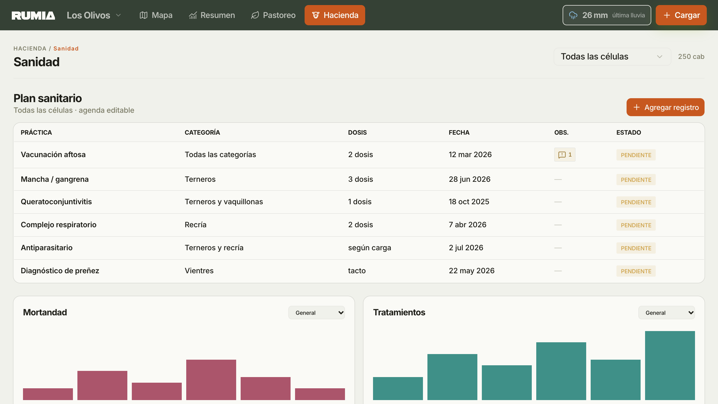The image size is (718, 404).
Task: Click the 26 mm última lluvia indicator
Action: 607,15
